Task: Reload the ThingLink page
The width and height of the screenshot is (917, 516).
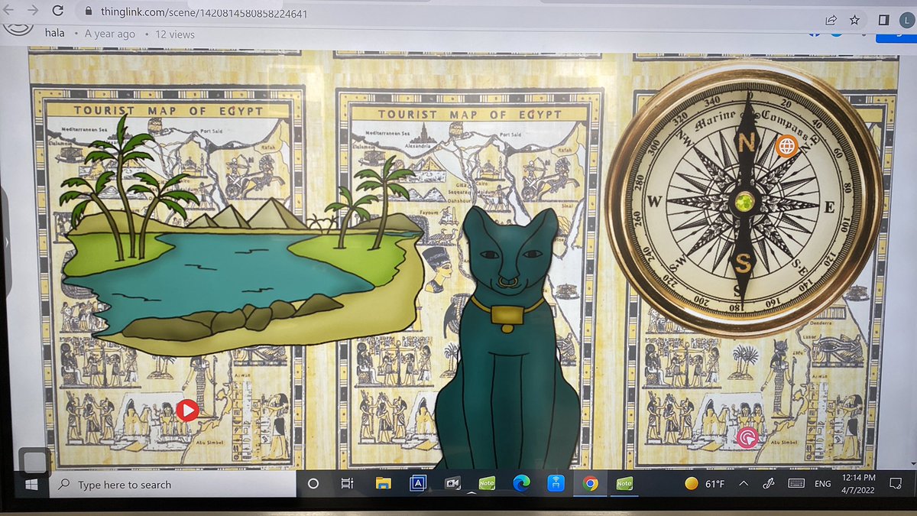Action: pos(57,11)
